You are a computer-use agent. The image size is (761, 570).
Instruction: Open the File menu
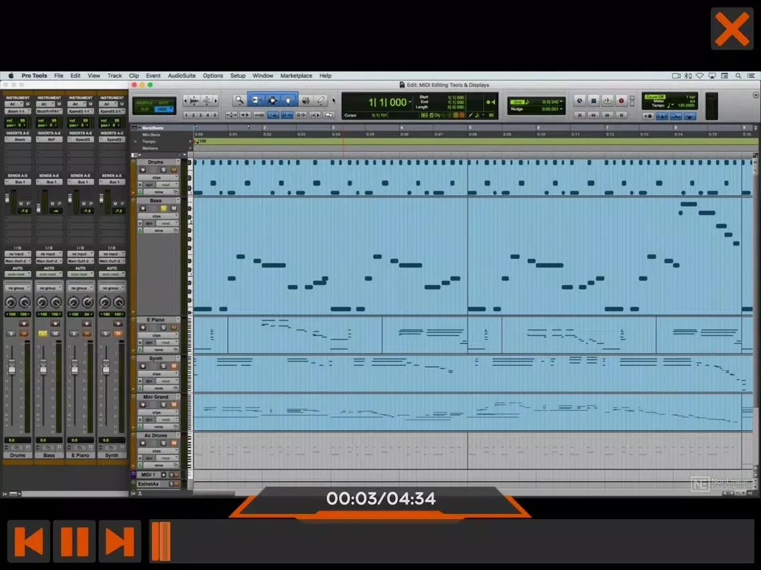[59, 76]
